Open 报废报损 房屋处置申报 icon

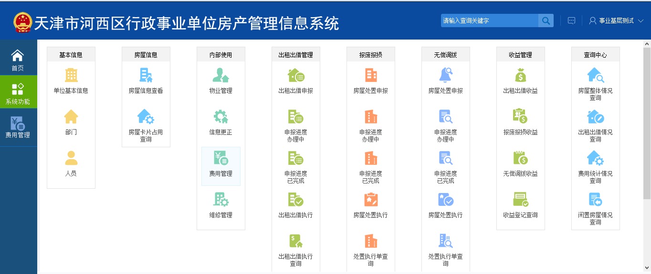pyautogui.click(x=370, y=75)
